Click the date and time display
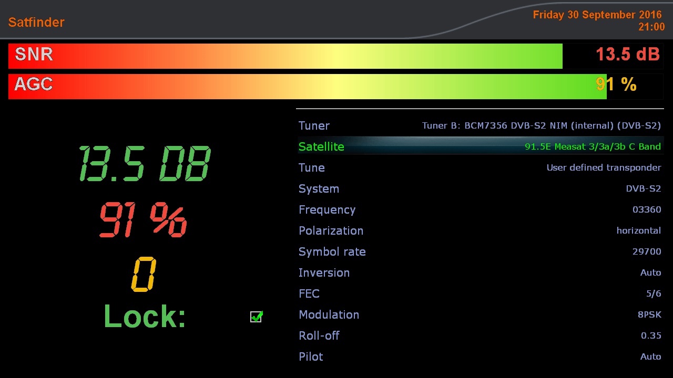The width and height of the screenshot is (673, 378). [x=598, y=20]
